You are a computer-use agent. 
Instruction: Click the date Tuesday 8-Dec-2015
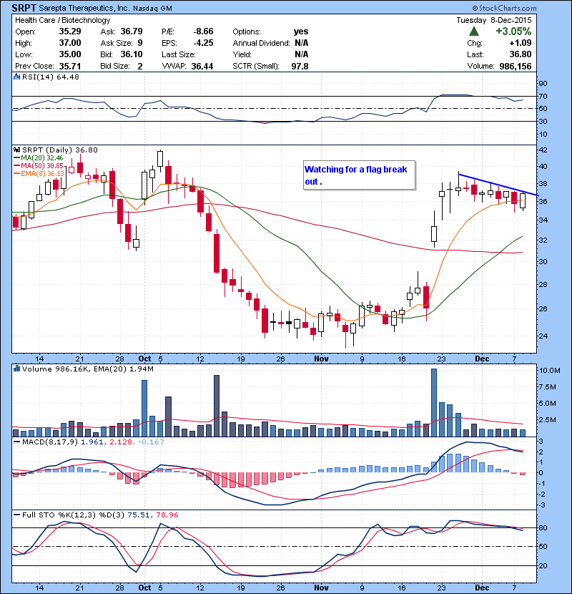click(x=493, y=20)
